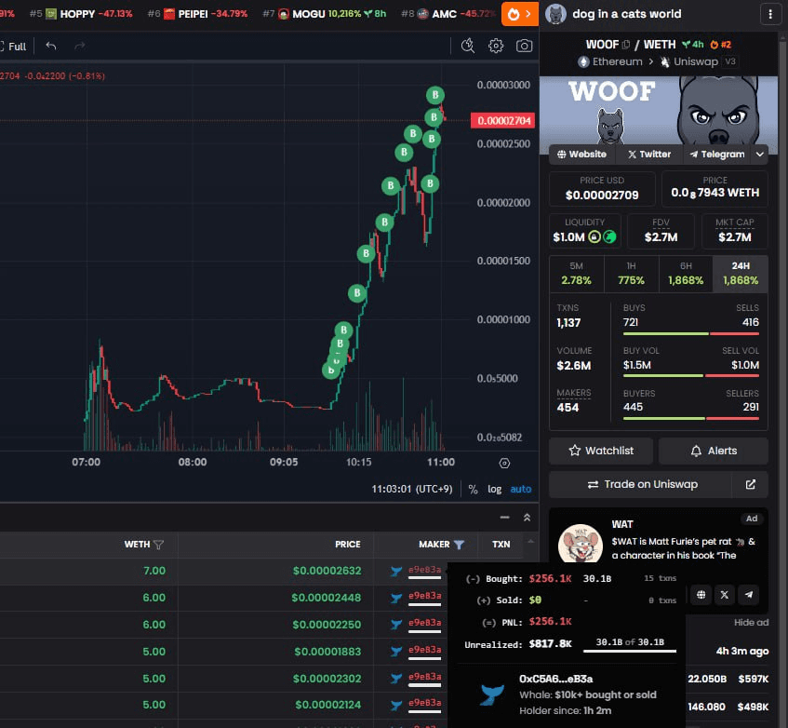The height and width of the screenshot is (728, 788).
Task: Open the orange trending flame button
Action: [x=520, y=14]
